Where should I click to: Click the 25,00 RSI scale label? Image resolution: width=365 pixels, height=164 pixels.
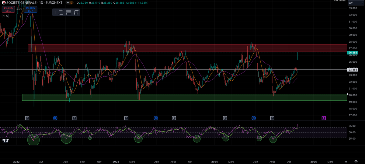click(353, 139)
